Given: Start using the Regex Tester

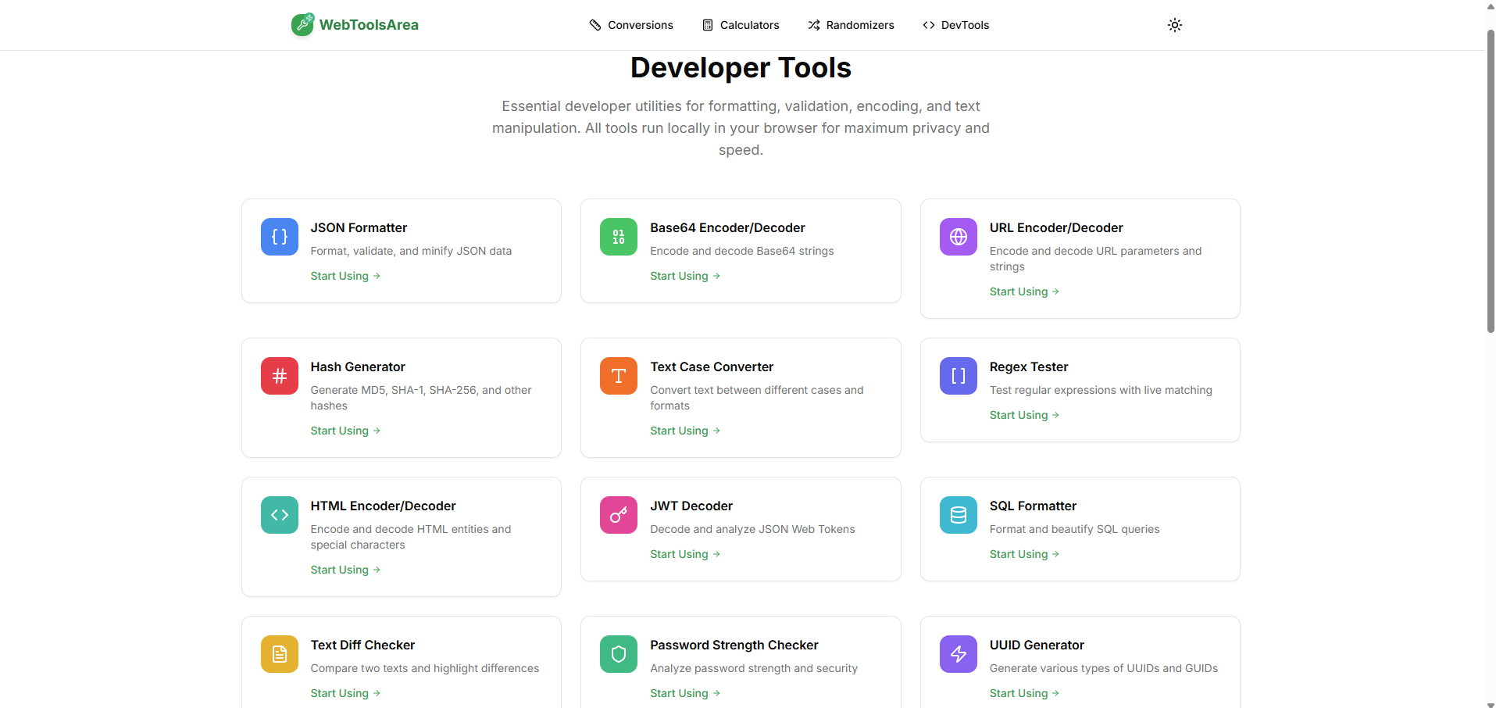Looking at the screenshot, I should click(x=1024, y=415).
